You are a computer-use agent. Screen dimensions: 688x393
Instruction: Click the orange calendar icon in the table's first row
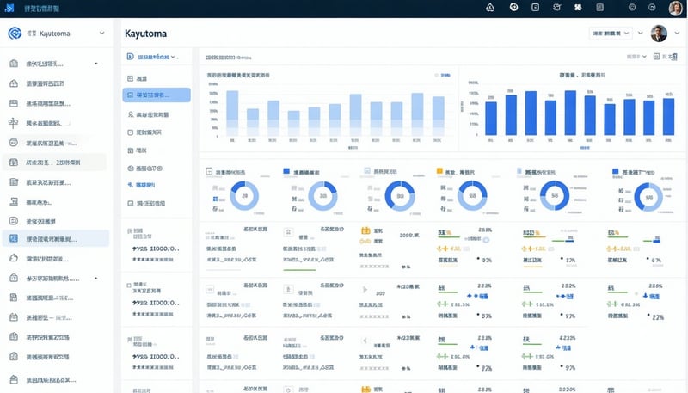(x=365, y=230)
